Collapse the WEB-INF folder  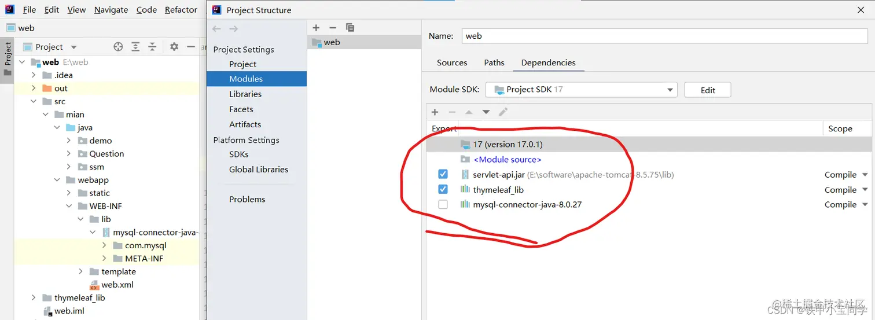pyautogui.click(x=69, y=206)
